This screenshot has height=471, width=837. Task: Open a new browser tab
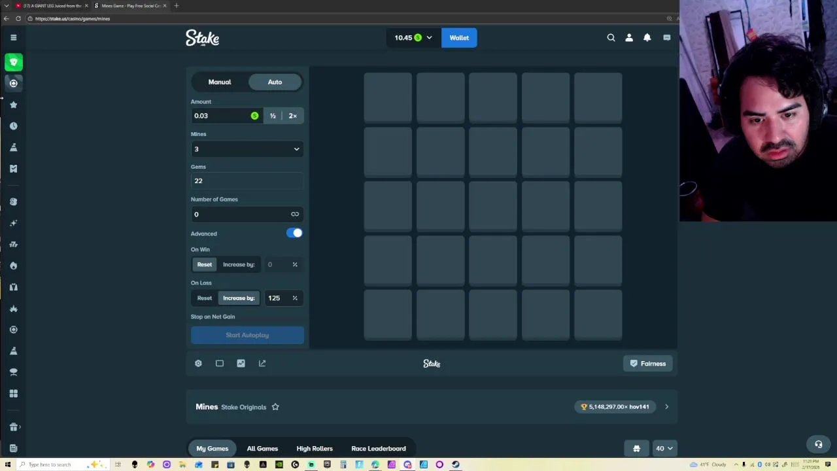click(176, 5)
